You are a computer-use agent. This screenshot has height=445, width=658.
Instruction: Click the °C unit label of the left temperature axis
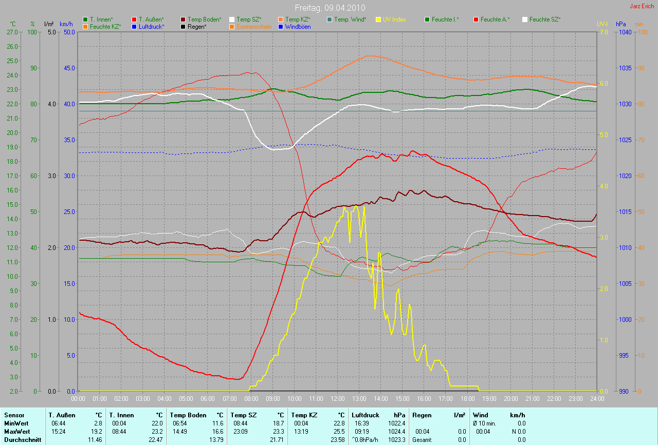point(13,24)
